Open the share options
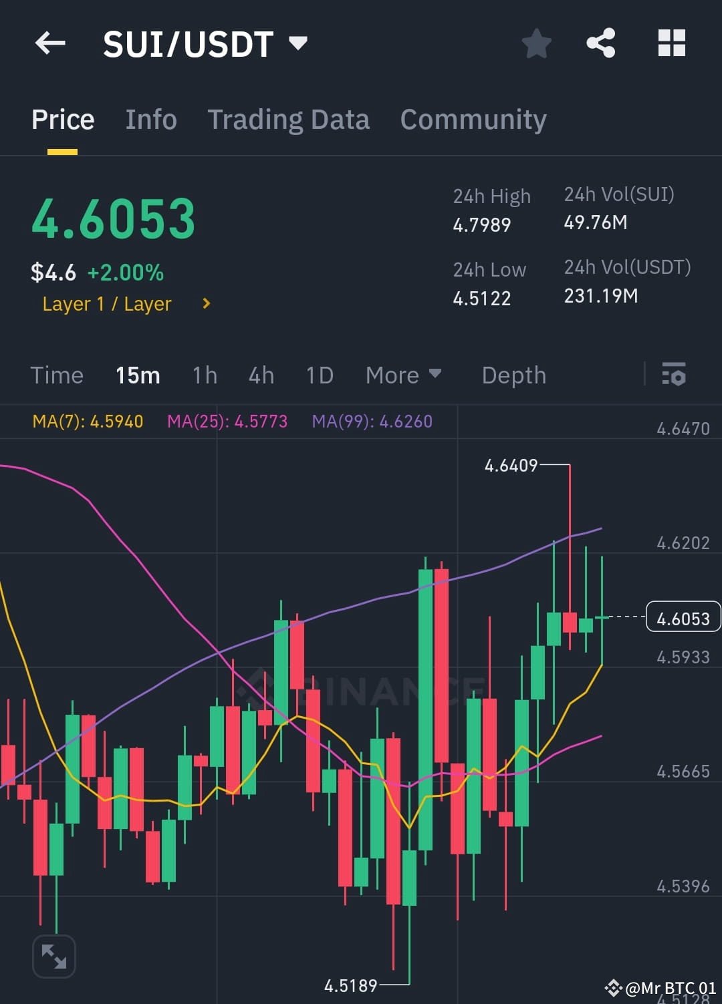This screenshot has width=722, height=1004. pyautogui.click(x=601, y=43)
